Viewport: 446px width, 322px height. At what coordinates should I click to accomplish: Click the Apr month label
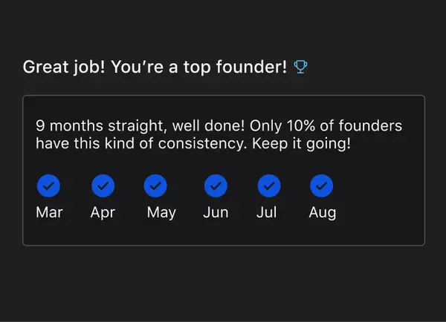(103, 213)
